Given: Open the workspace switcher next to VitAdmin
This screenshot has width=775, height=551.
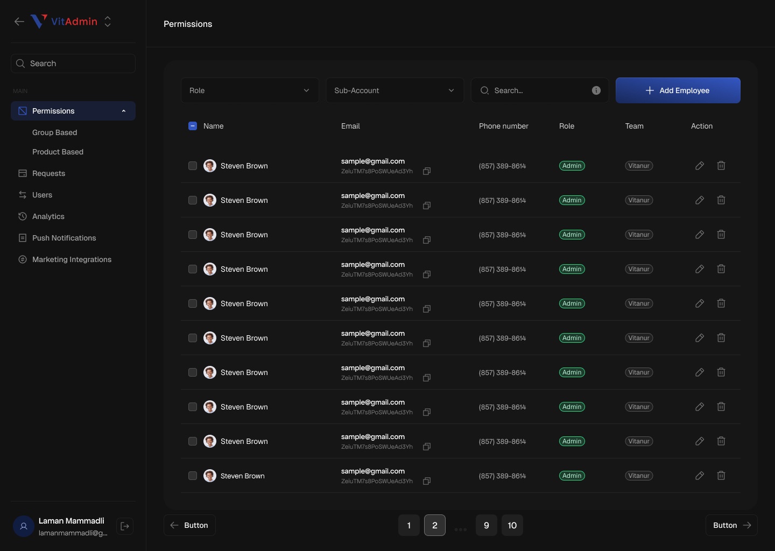Looking at the screenshot, I should (x=108, y=22).
